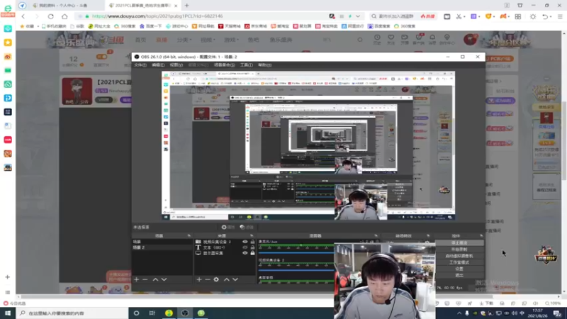567x319 pixels.
Task: Expand the address bar dropdown chevron
Action: click(358, 16)
